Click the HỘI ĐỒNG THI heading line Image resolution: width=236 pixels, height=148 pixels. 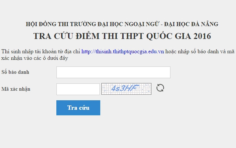[122, 24]
